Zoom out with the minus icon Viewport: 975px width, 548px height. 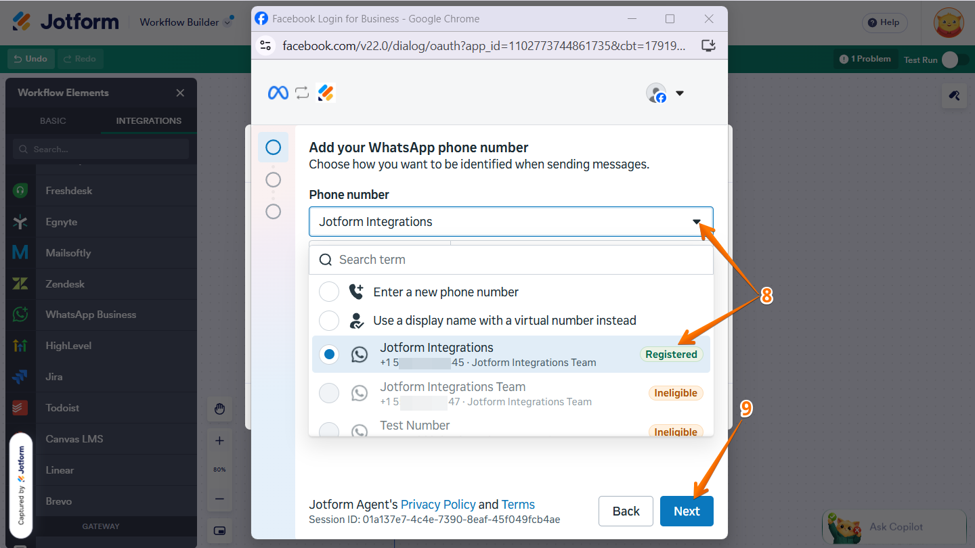pos(219,499)
